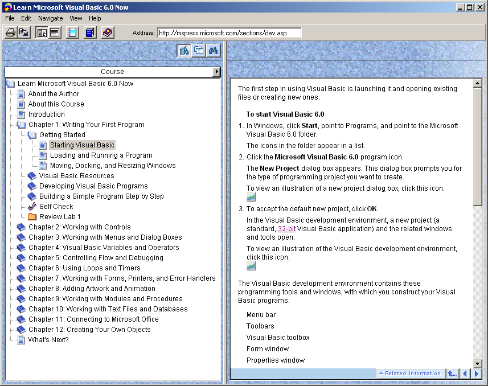Expand Visual Basic Resources

point(32,176)
